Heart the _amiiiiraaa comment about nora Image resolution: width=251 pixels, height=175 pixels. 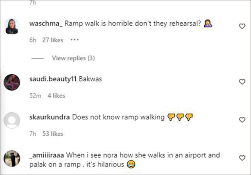[x=242, y=158]
